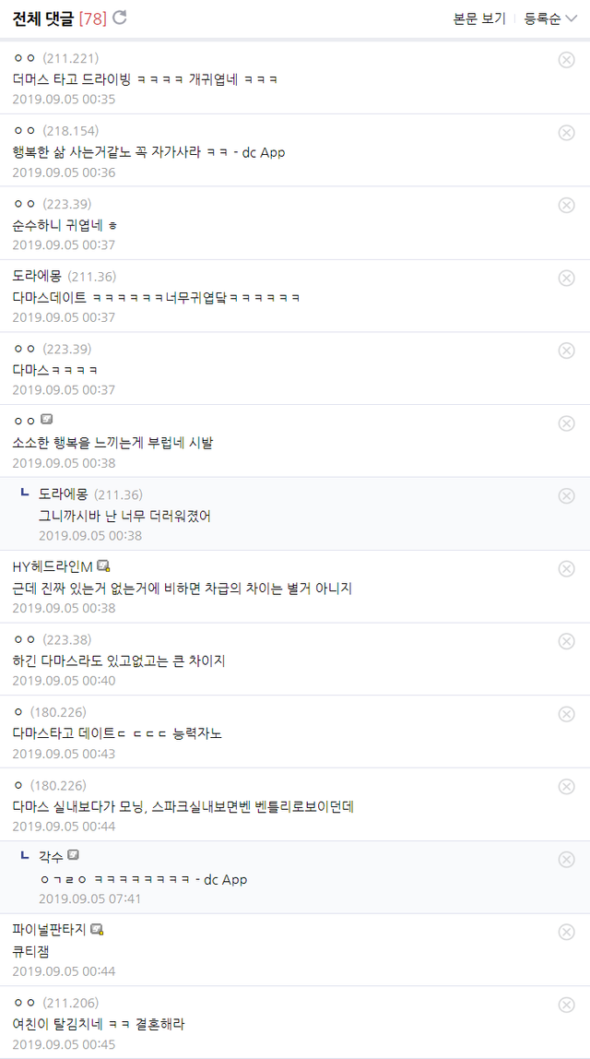Remove 도라에몽's reply 그니까시바 난 너무

click(x=566, y=496)
